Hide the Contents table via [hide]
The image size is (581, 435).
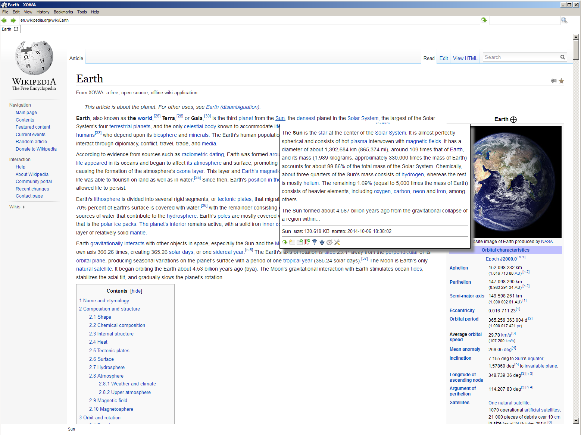point(136,291)
